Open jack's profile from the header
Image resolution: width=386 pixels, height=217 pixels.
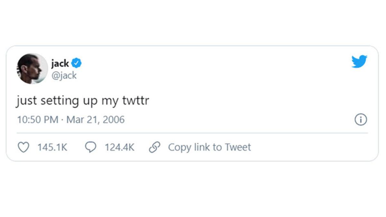[60, 63]
